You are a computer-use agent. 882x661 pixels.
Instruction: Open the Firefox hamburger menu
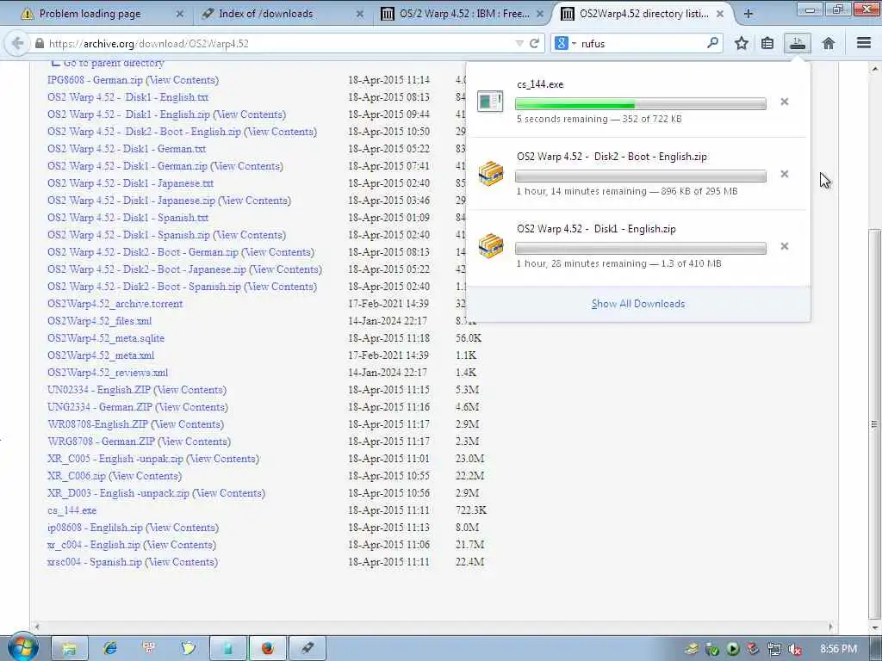[x=863, y=43]
